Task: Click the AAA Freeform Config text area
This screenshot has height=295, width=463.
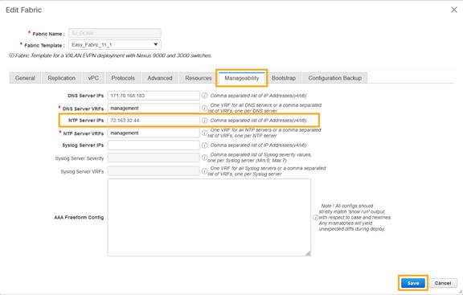Action: click(x=209, y=217)
